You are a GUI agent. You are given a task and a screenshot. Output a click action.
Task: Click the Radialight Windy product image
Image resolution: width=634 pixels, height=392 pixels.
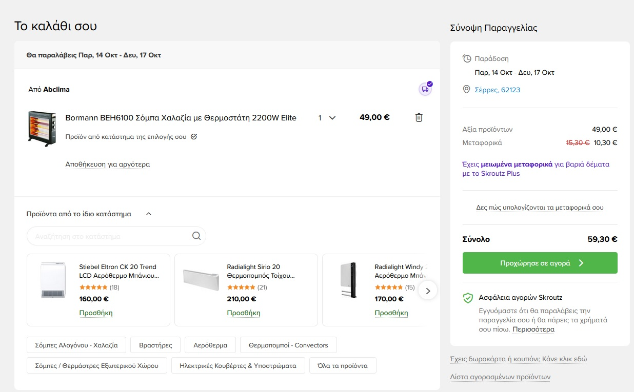coord(348,280)
